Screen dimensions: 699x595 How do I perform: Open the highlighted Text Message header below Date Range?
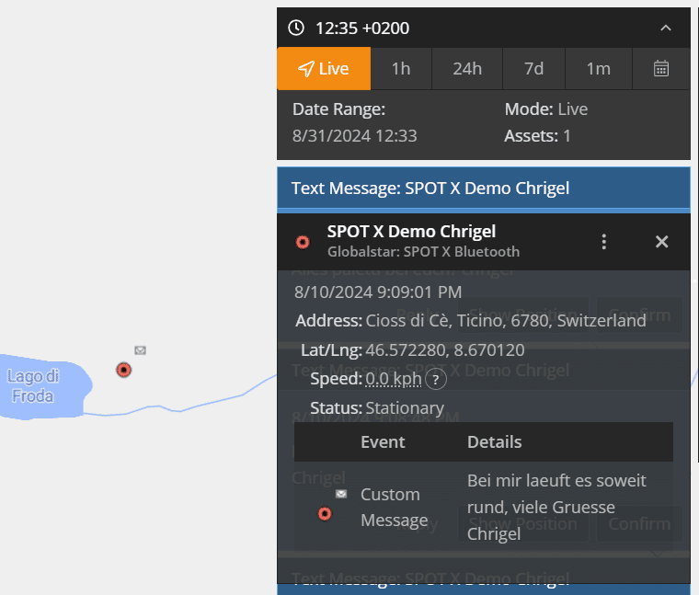483,189
